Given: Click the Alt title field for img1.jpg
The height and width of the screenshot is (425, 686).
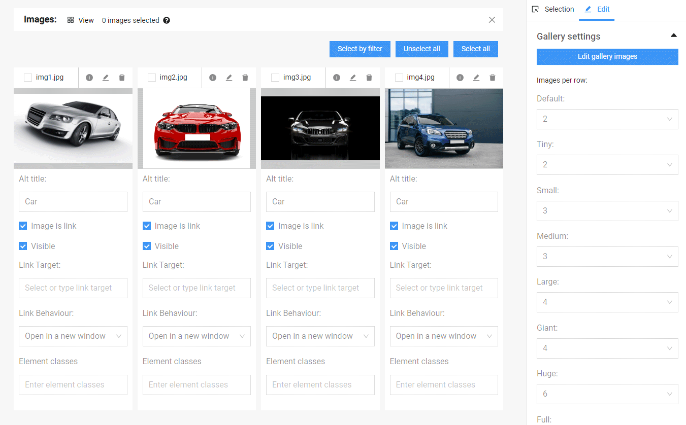Looking at the screenshot, I should (x=73, y=201).
